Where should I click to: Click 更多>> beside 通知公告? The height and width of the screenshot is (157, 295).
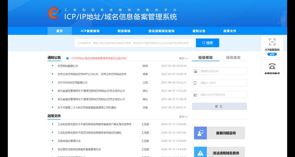[183, 58]
